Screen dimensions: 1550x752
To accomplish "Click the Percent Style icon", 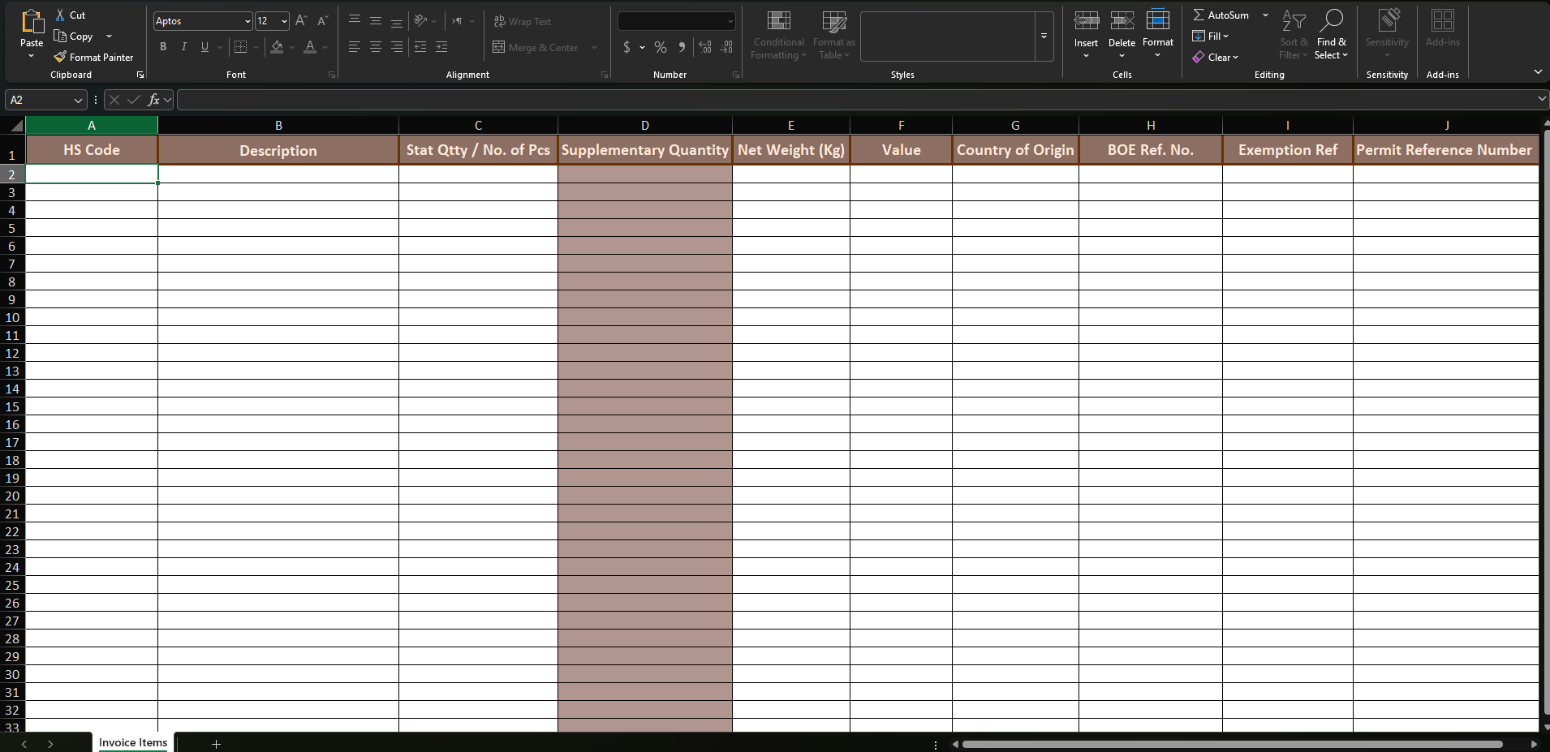I will click(661, 47).
